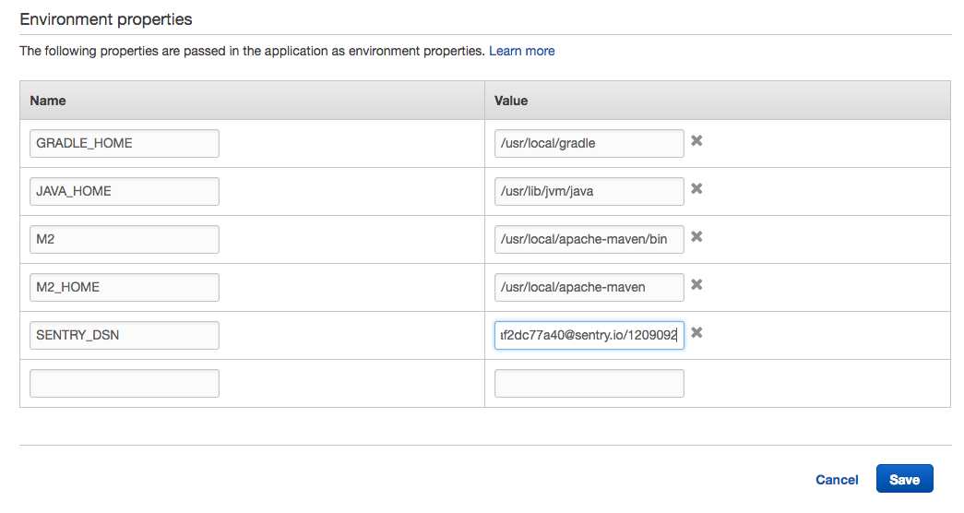Image resolution: width=964 pixels, height=513 pixels.
Task: Click the JAVA_HOME name field
Action: click(125, 191)
